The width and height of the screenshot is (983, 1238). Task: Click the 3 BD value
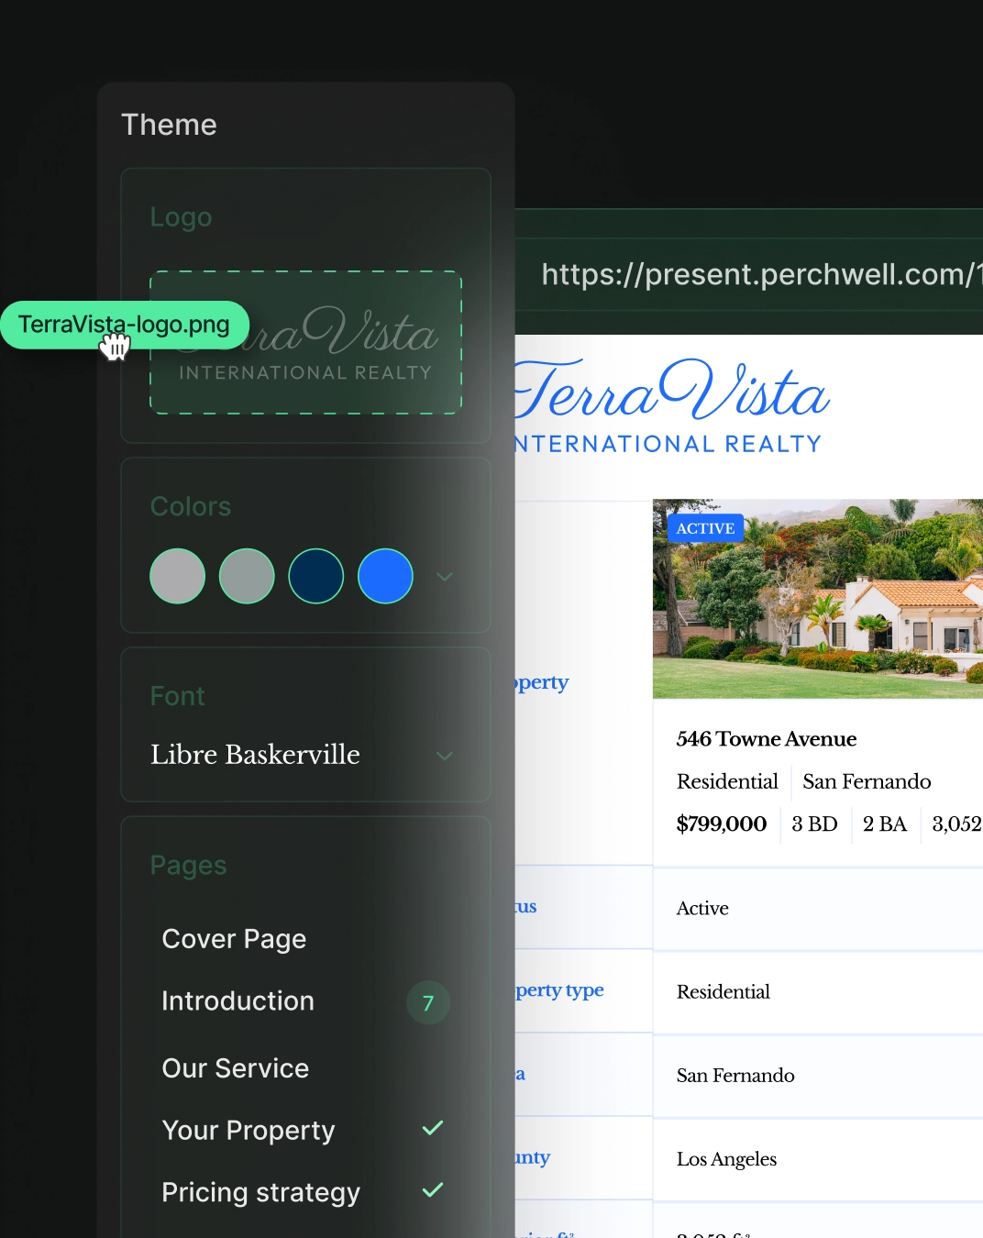(815, 823)
